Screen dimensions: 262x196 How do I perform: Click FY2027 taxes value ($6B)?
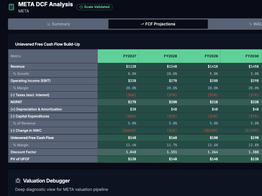tap(131, 95)
